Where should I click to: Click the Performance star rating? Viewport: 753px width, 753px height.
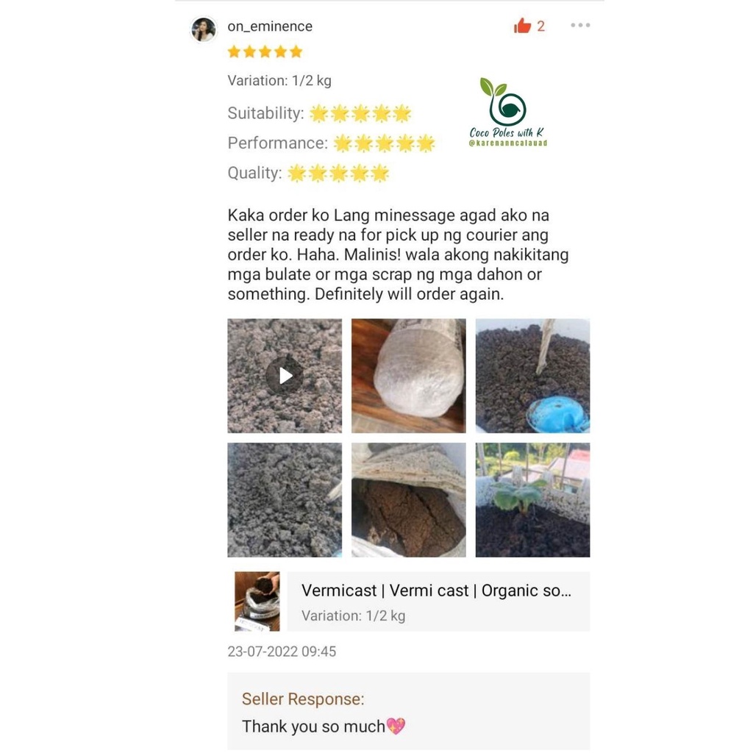[384, 143]
